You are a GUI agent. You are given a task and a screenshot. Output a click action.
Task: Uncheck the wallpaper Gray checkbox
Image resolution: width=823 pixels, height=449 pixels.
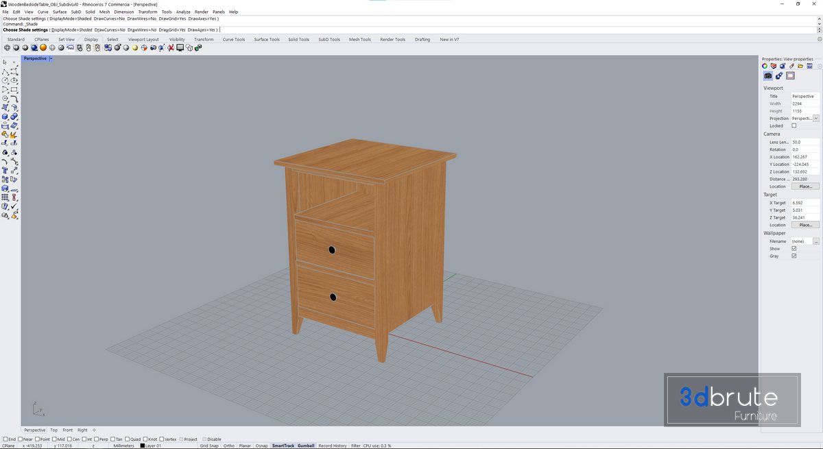pyautogui.click(x=794, y=256)
